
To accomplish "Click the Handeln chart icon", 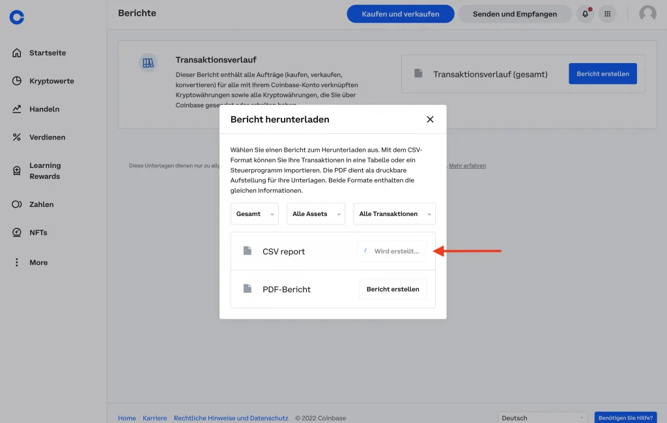I will coord(17,109).
